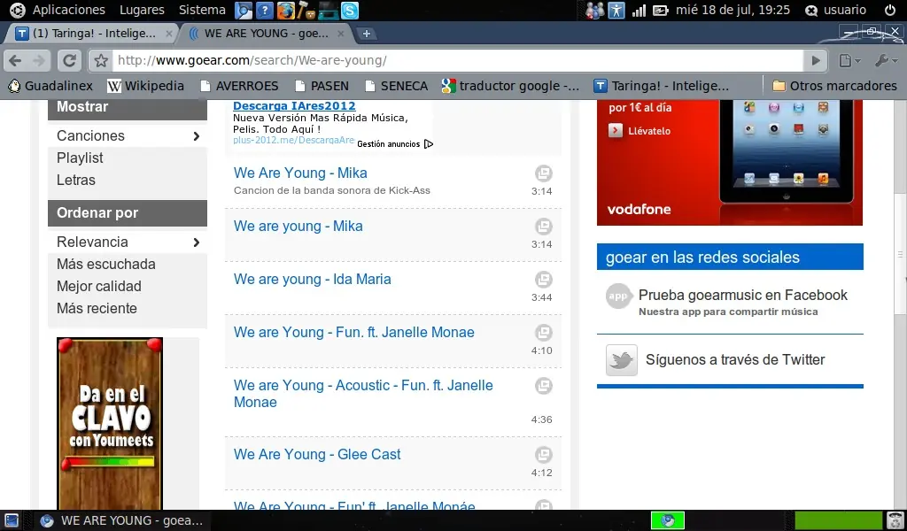
Task: Open the Lugares menu
Action: pos(142,10)
